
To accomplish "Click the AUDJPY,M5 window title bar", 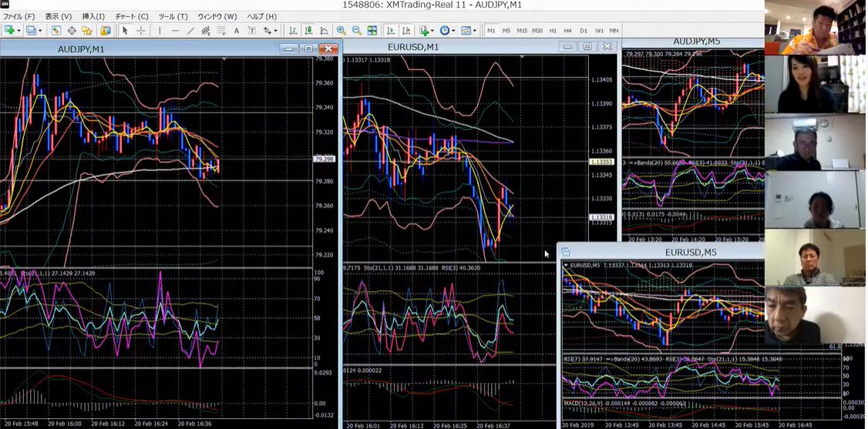I will click(x=693, y=42).
